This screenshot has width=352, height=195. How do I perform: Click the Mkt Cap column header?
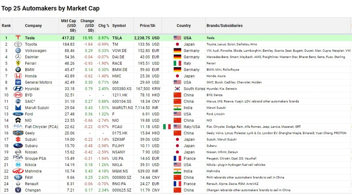tap(68, 25)
